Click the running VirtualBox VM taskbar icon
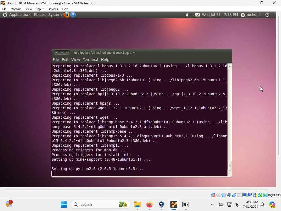Viewport: 281px width, 211px height. coord(174,204)
